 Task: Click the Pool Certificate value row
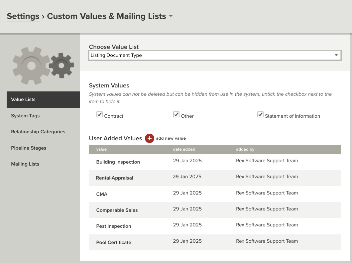(114, 242)
